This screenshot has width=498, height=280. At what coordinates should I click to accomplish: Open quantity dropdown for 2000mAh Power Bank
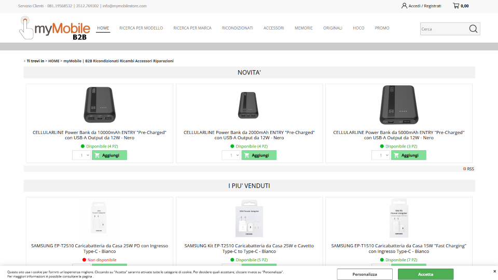coord(231,155)
